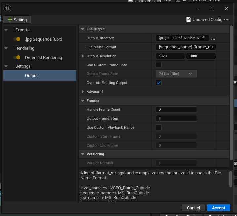This screenshot has width=237, height=216.
Task: Click the Version Number field
Action: 176,163
